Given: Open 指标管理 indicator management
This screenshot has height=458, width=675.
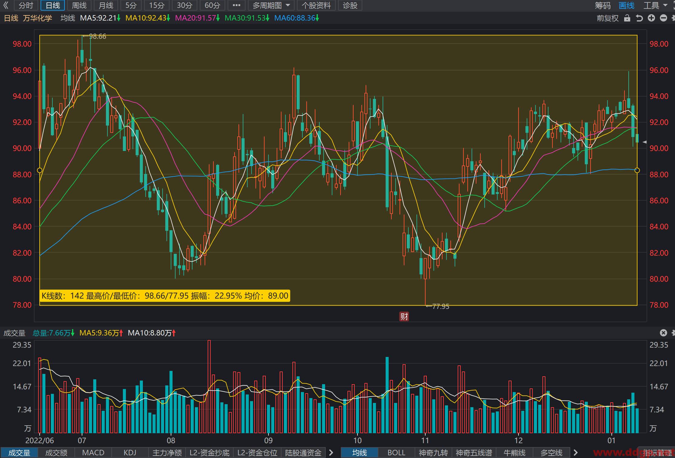Looking at the screenshot, I should point(656,453).
